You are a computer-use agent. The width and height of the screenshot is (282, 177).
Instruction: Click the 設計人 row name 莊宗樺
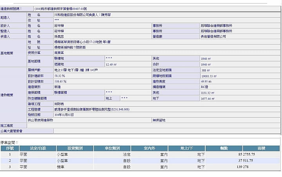59,26
